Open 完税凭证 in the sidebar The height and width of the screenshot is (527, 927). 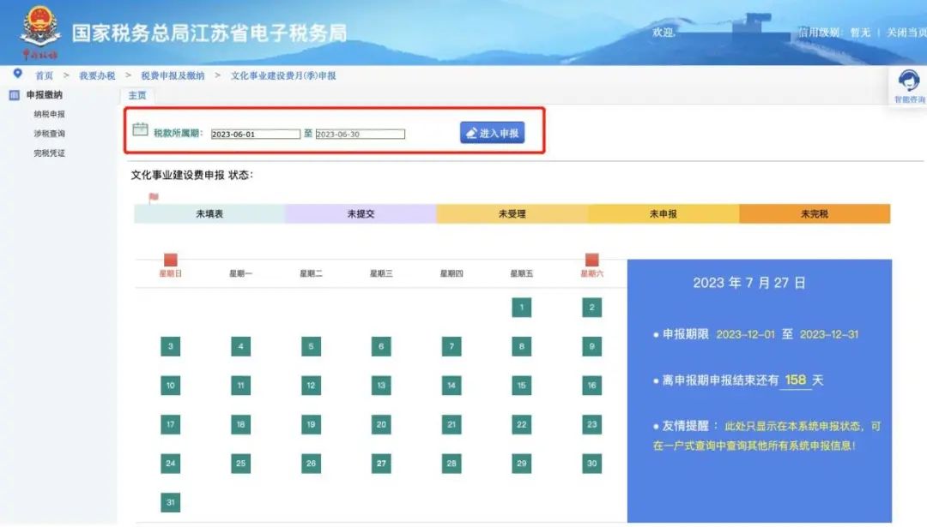[49, 153]
